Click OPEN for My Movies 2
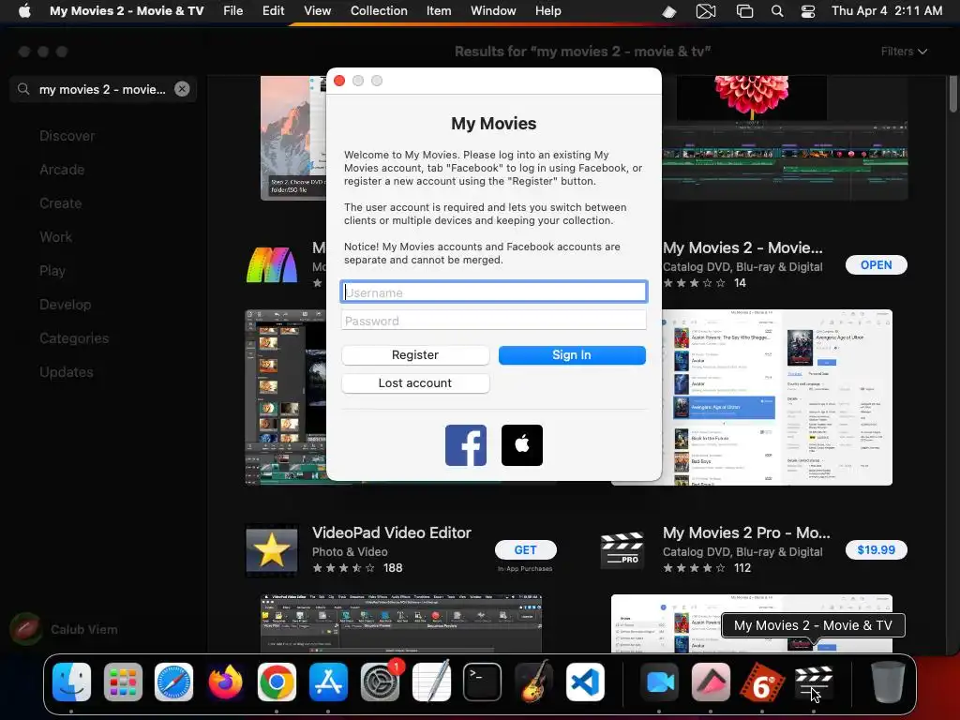 pyautogui.click(x=877, y=265)
